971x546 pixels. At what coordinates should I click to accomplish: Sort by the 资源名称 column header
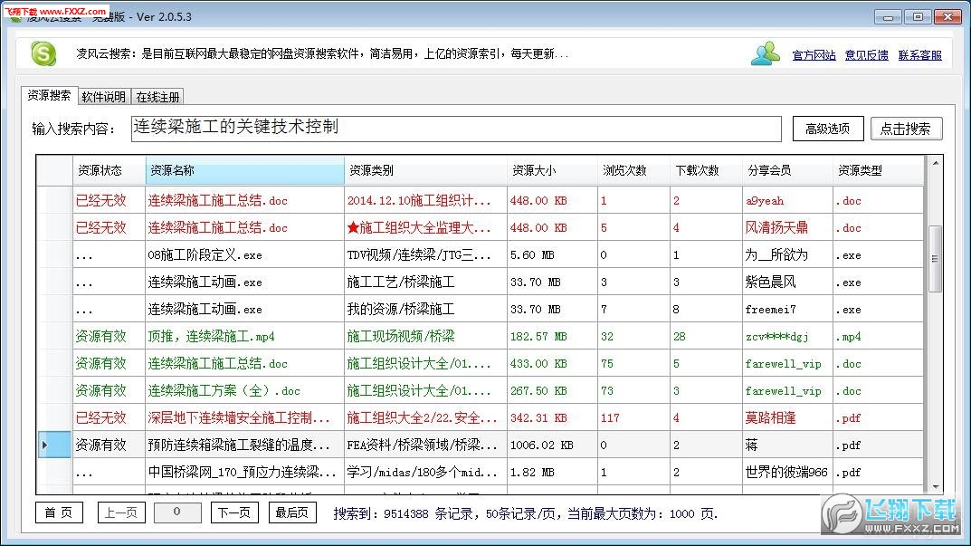coord(244,170)
